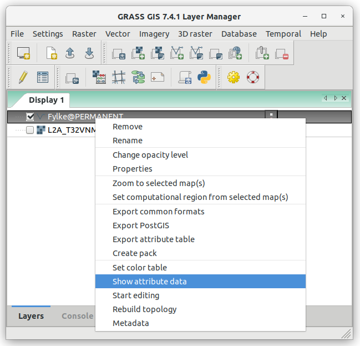Image resolution: width=360 pixels, height=346 pixels.
Task: Open the Vector menu
Action: [x=118, y=34]
